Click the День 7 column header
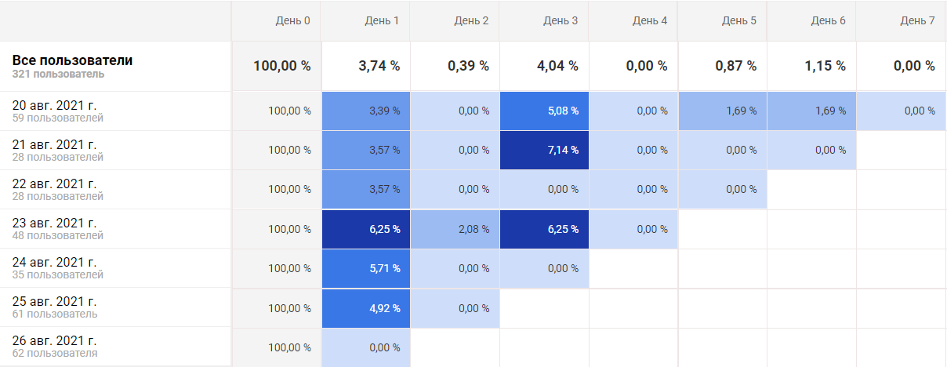The width and height of the screenshot is (947, 367). (x=917, y=20)
